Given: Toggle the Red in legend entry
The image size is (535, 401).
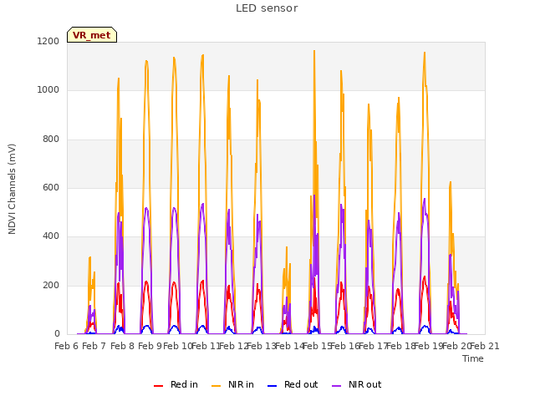Looking at the screenshot, I should (176, 384).
